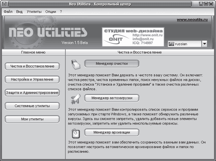This screenshot has height=161, width=216.
Task: Open the Файл menu
Action: coord(8,11)
